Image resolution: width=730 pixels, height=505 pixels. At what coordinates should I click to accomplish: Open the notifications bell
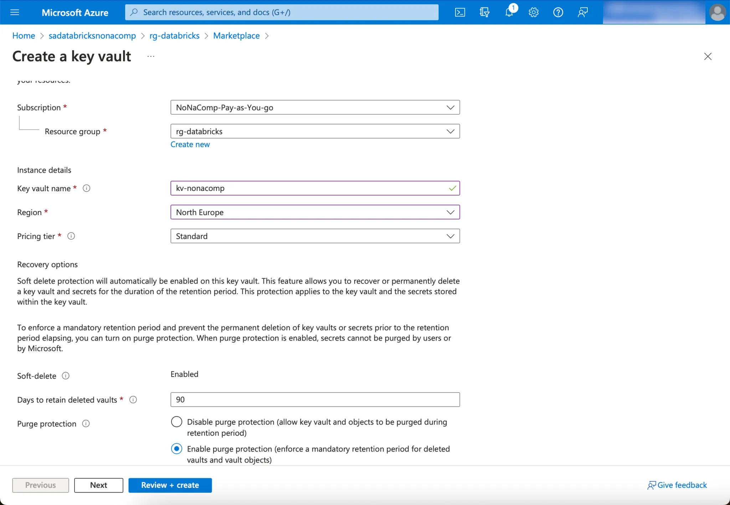click(x=509, y=12)
